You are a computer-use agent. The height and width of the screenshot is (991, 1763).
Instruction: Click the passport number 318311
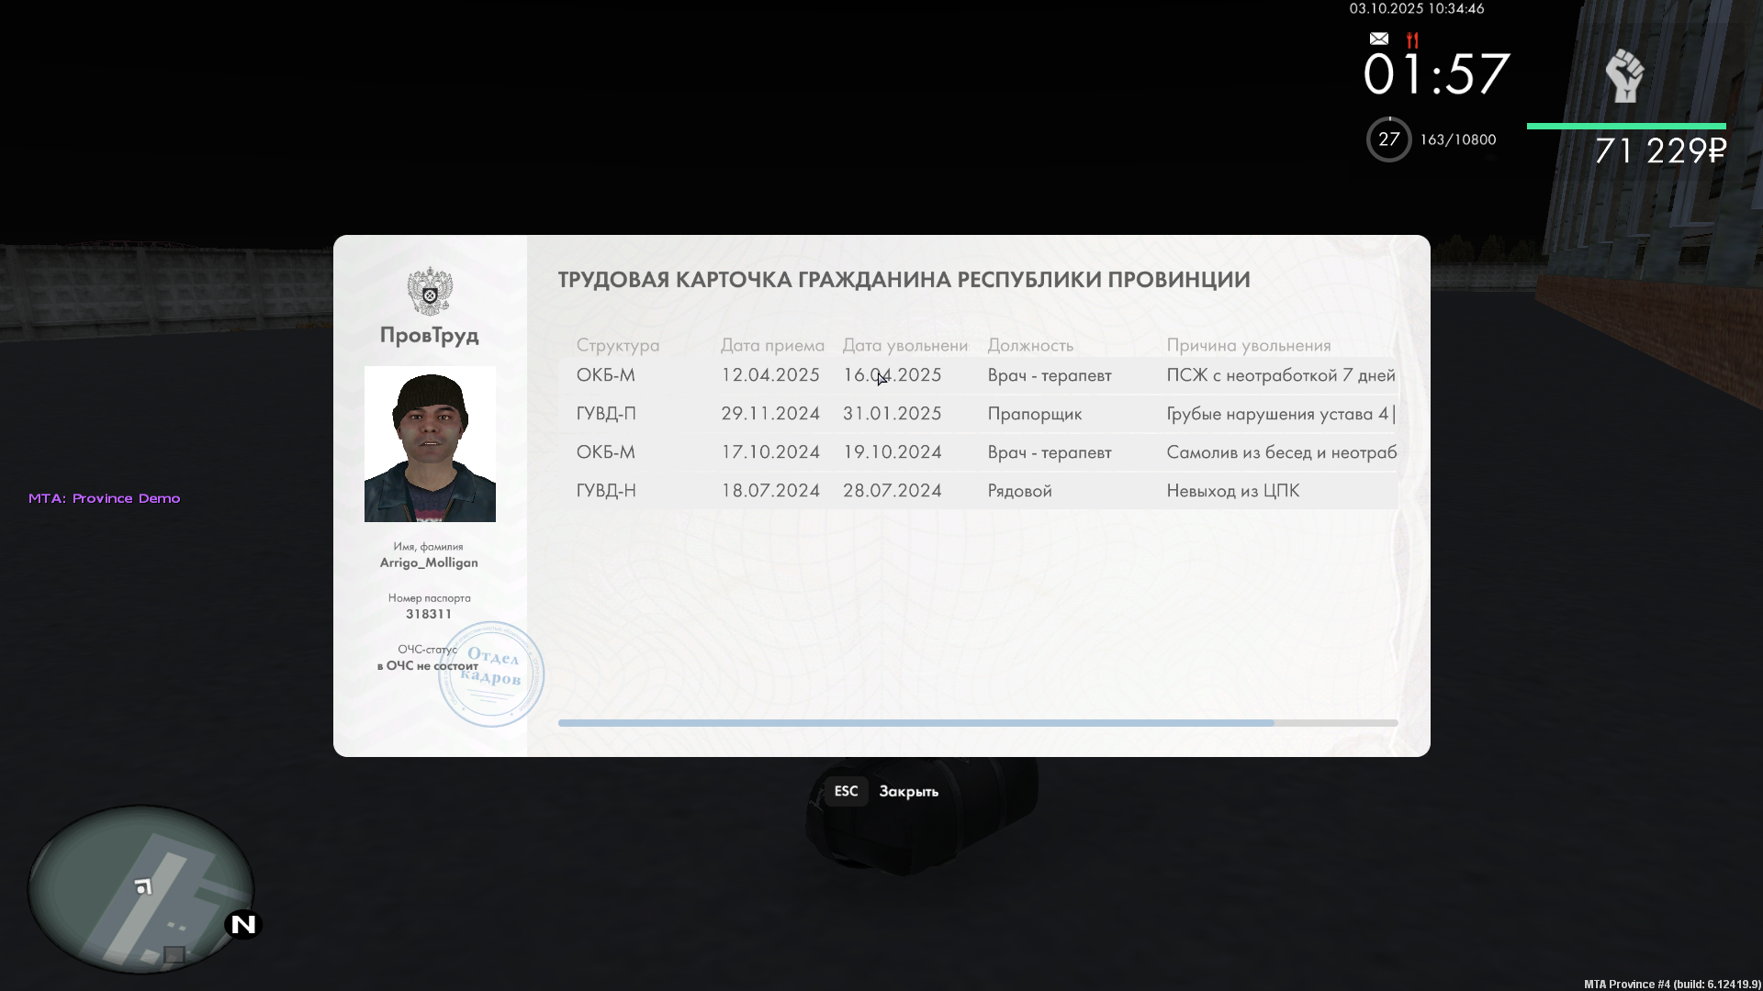click(429, 614)
